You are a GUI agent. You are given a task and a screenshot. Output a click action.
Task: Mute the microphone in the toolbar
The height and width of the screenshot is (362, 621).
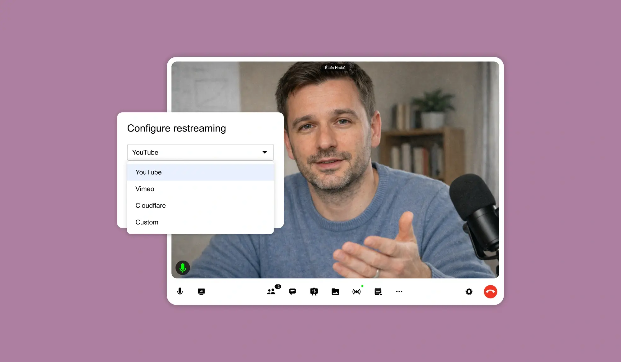180,291
